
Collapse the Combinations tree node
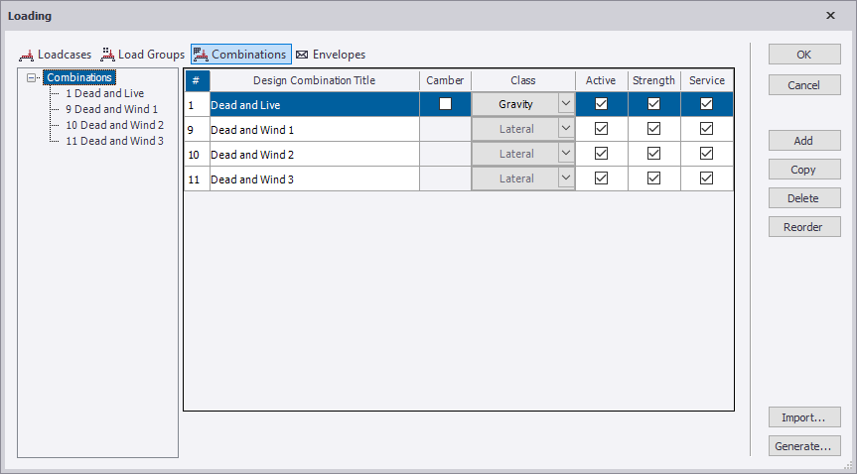[x=32, y=77]
